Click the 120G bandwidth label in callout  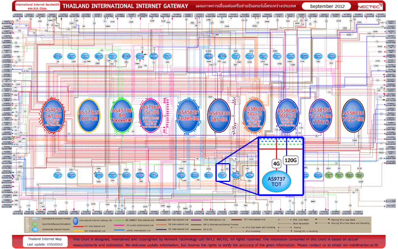tap(291, 160)
